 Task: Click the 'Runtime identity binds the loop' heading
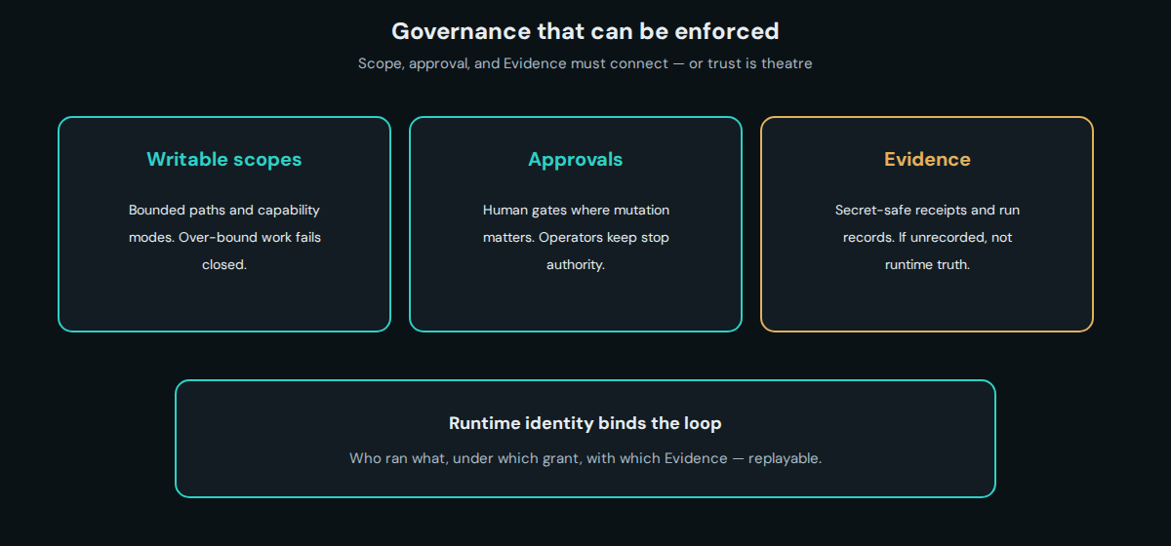pyautogui.click(x=585, y=423)
